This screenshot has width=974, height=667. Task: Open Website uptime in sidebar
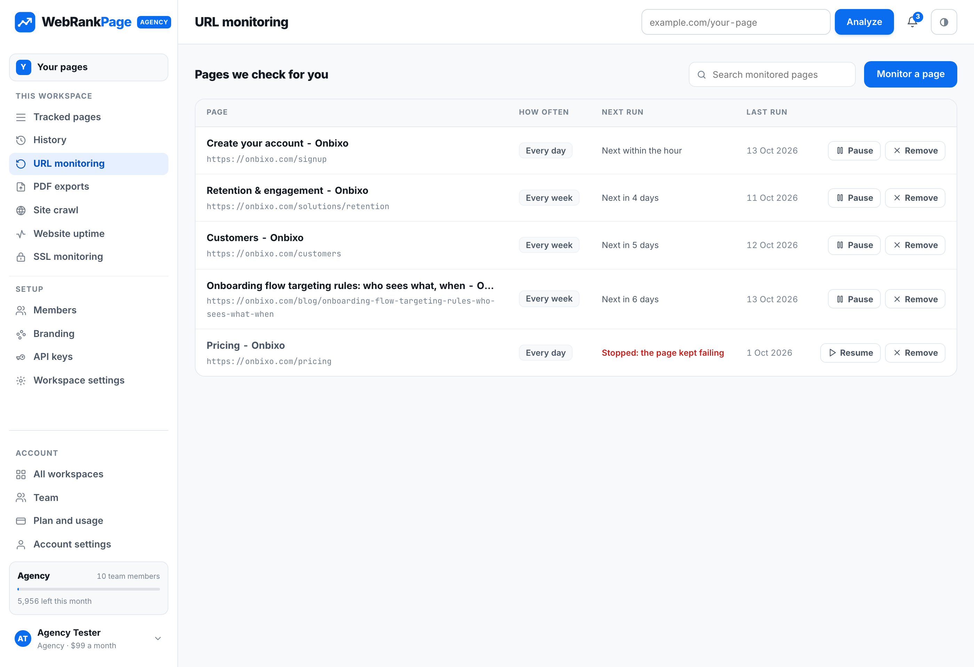click(x=88, y=233)
